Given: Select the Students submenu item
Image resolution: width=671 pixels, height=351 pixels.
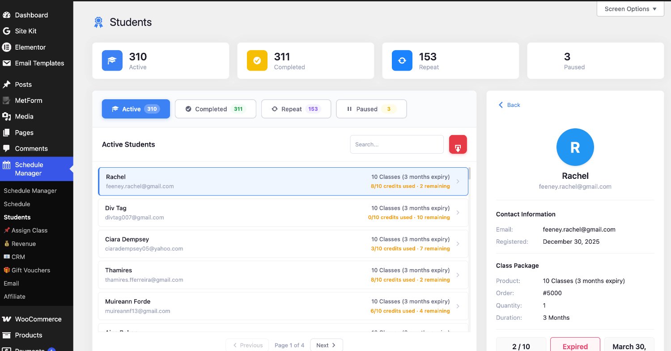Looking at the screenshot, I should pos(17,217).
